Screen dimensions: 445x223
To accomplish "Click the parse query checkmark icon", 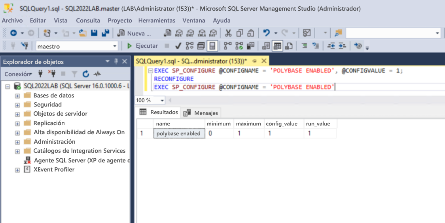I will click(x=178, y=46).
